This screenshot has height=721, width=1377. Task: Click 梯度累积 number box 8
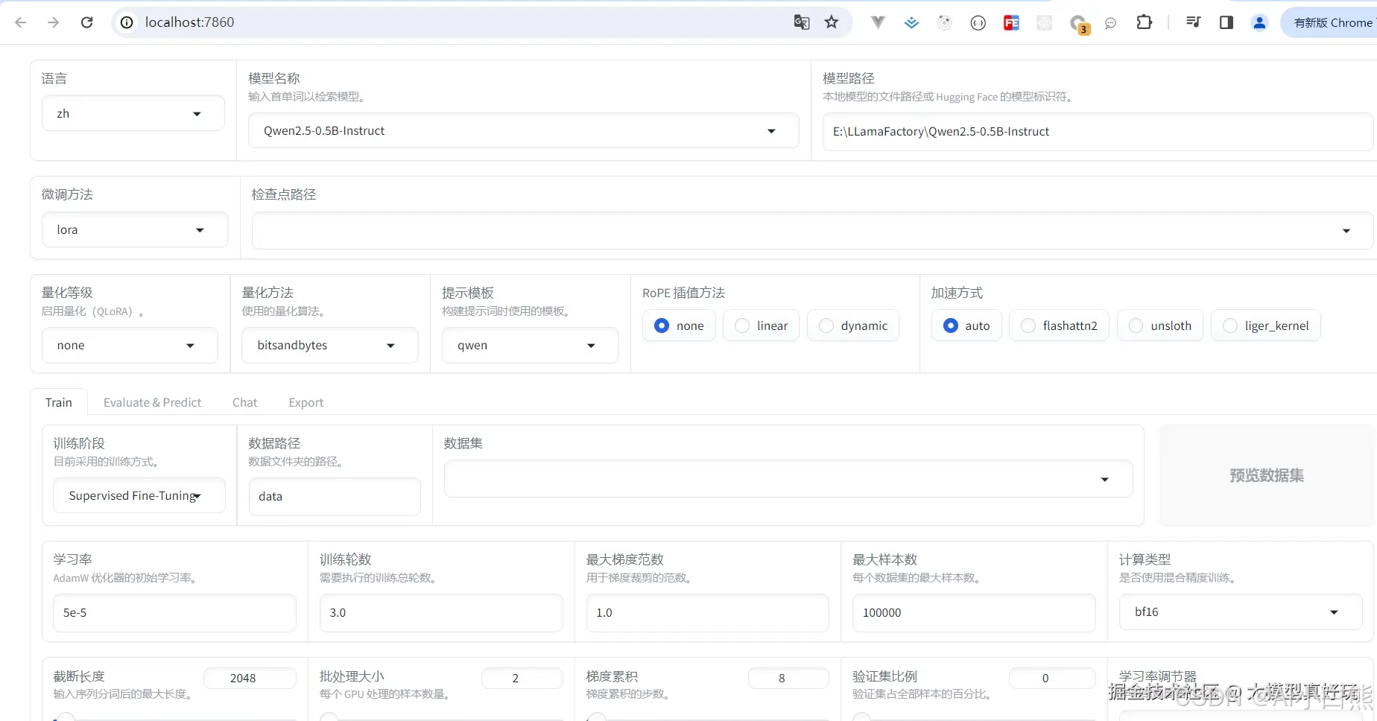(x=788, y=678)
